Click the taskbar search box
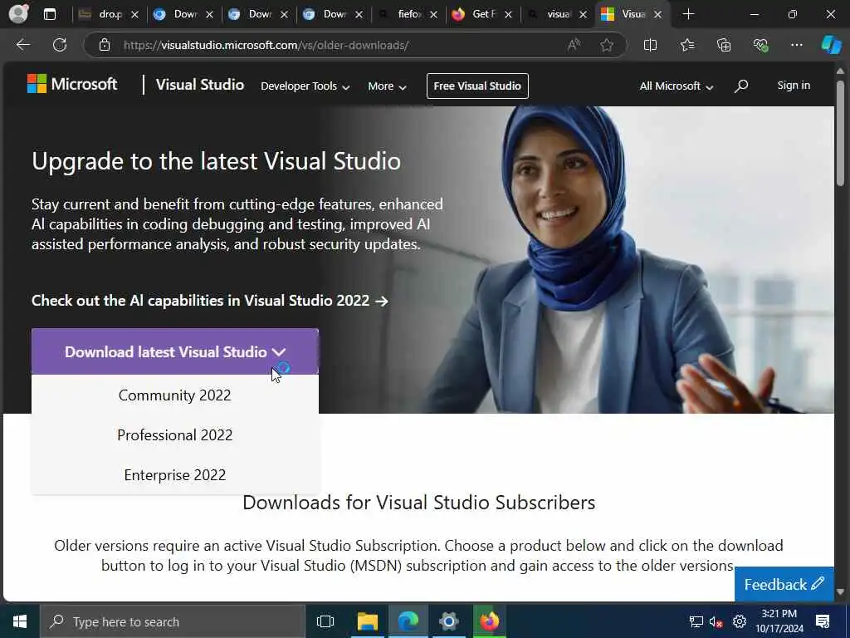Image resolution: width=850 pixels, height=638 pixels. (173, 621)
